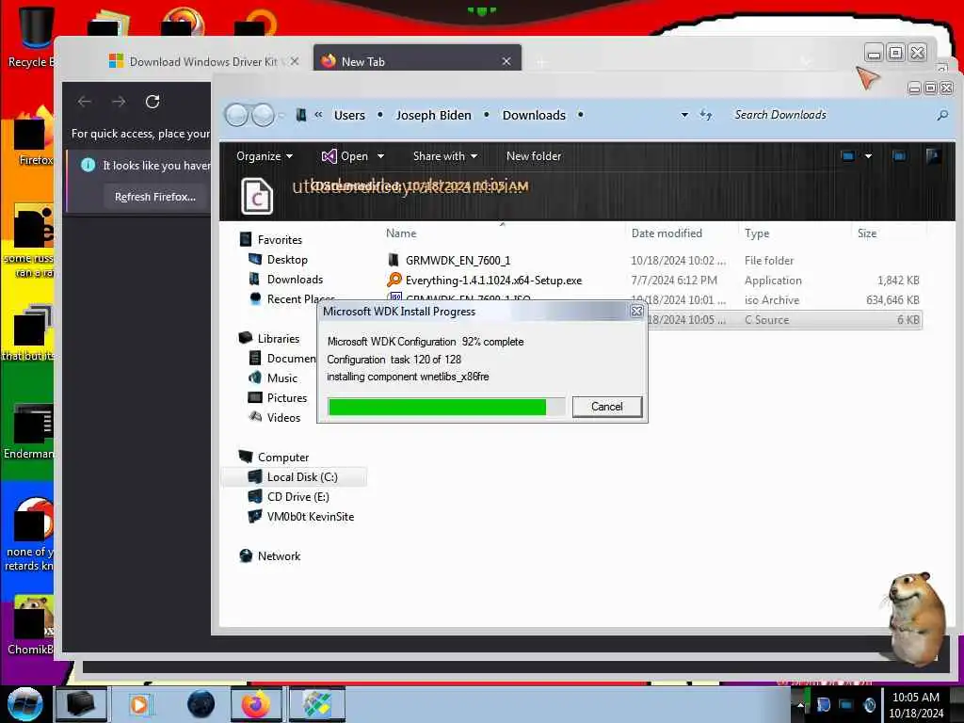Viewport: 964px width, 723px height.
Task: Go forward in Firefox window
Action: coord(119,102)
